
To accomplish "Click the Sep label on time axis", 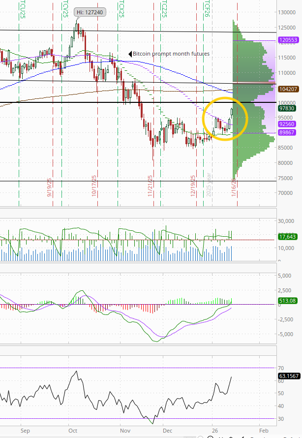I will (25, 431).
